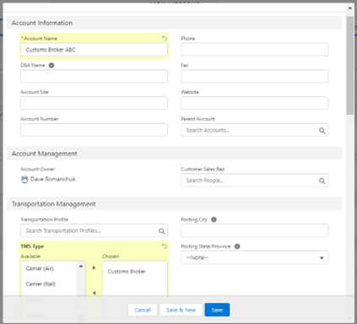This screenshot has width=357, height=324.
Task: Show info tooltip for DBA Name
Action: (51, 65)
